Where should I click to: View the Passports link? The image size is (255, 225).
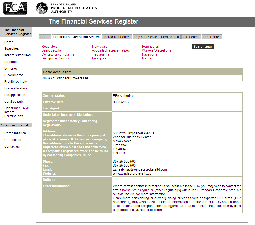150,54
